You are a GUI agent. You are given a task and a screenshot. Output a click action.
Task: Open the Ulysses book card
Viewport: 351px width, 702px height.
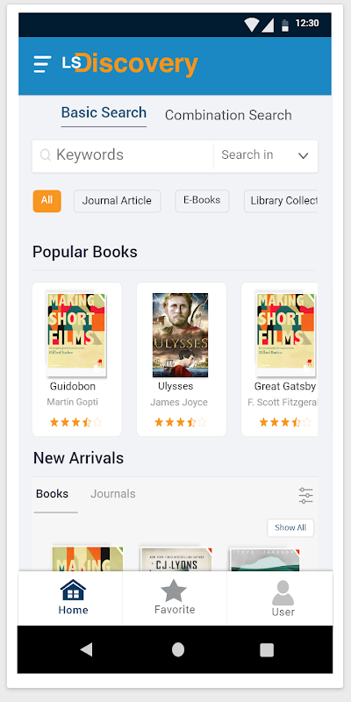tap(182, 359)
